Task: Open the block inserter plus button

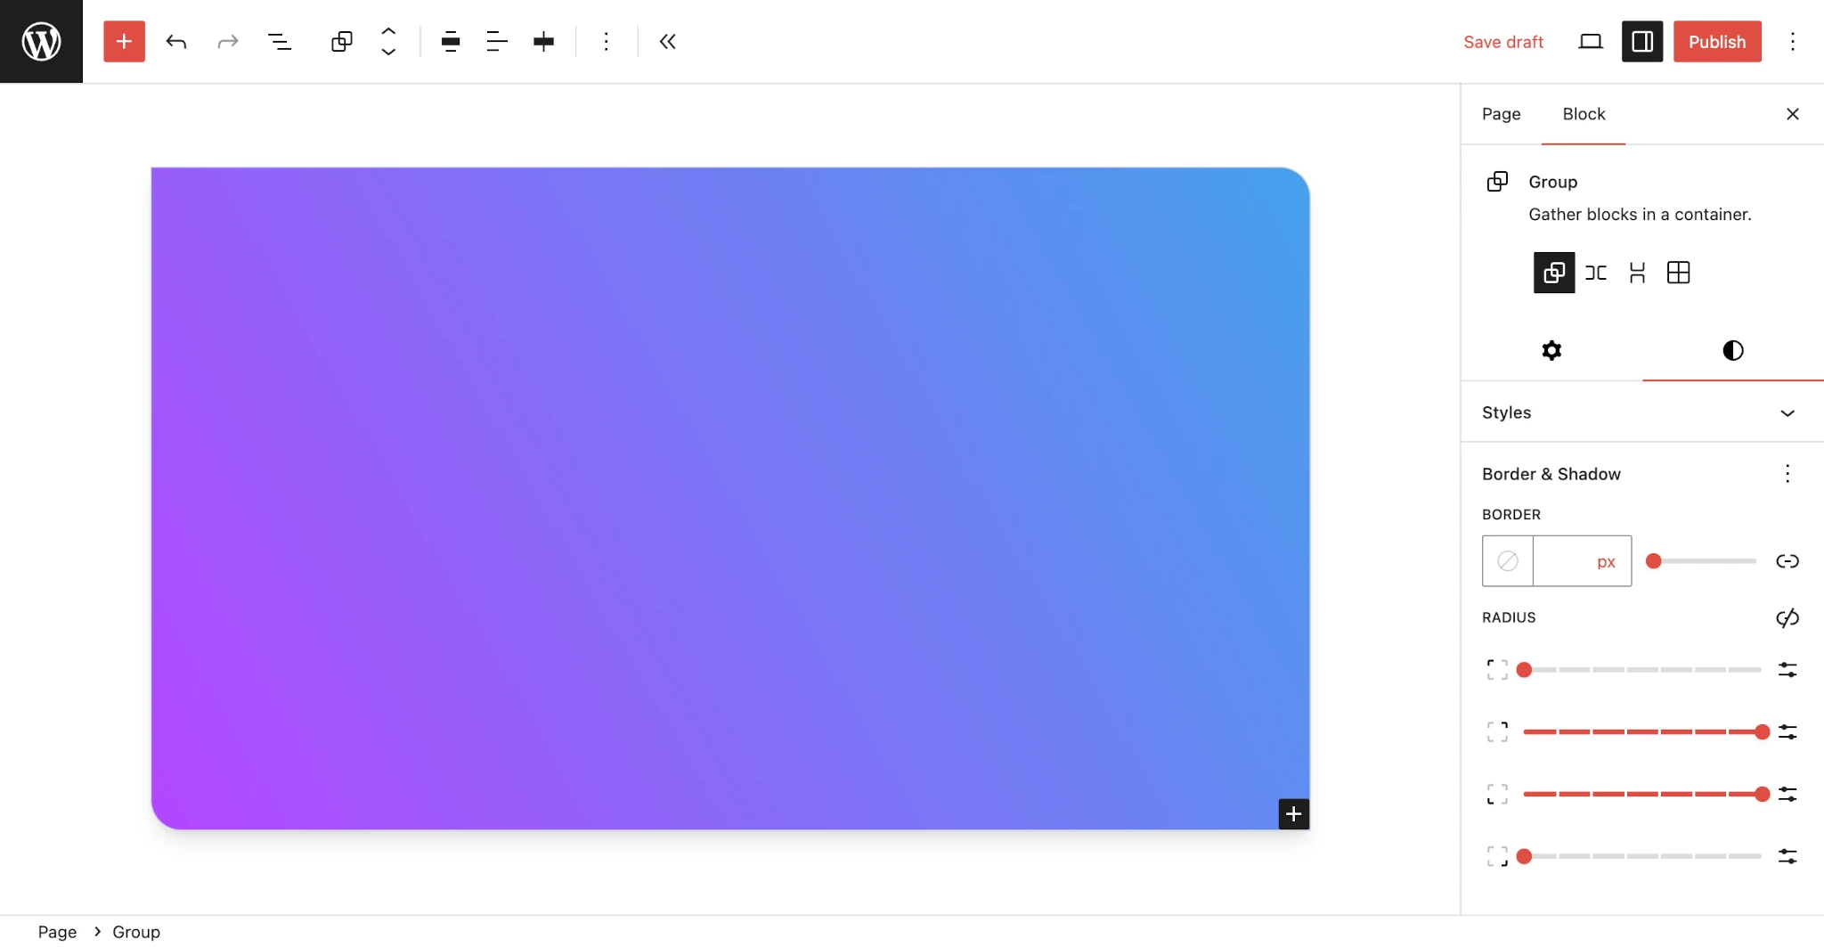Action: 124,41
